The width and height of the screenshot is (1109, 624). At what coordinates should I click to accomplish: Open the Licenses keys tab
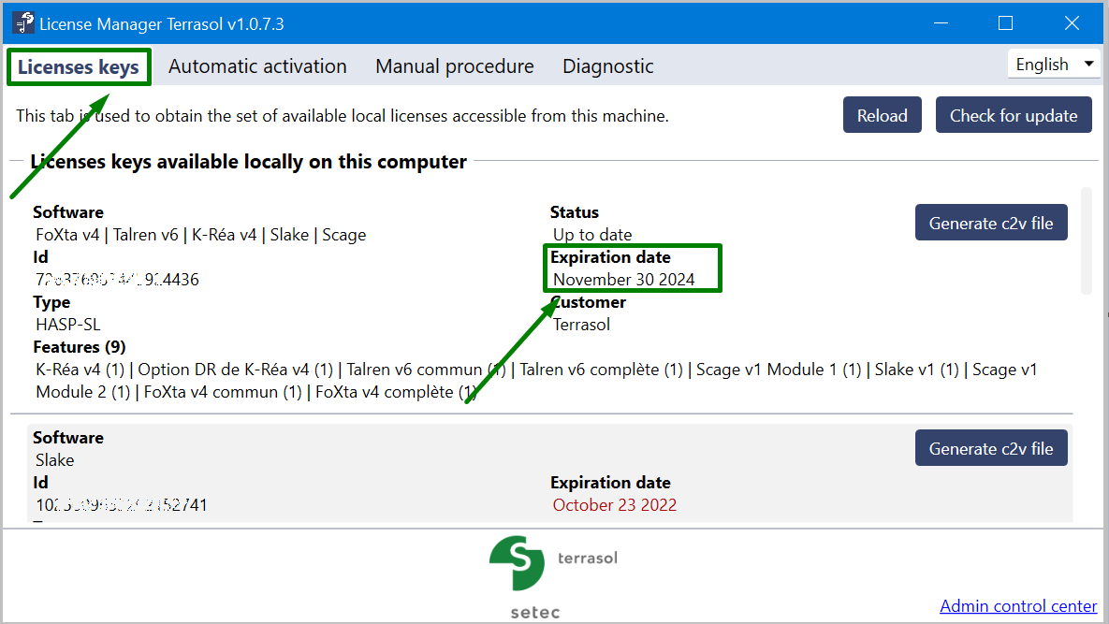[x=79, y=66]
